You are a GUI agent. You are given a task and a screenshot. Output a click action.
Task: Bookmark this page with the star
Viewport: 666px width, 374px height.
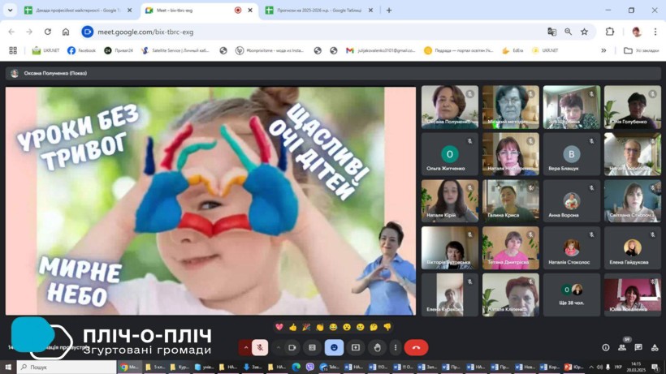point(585,32)
